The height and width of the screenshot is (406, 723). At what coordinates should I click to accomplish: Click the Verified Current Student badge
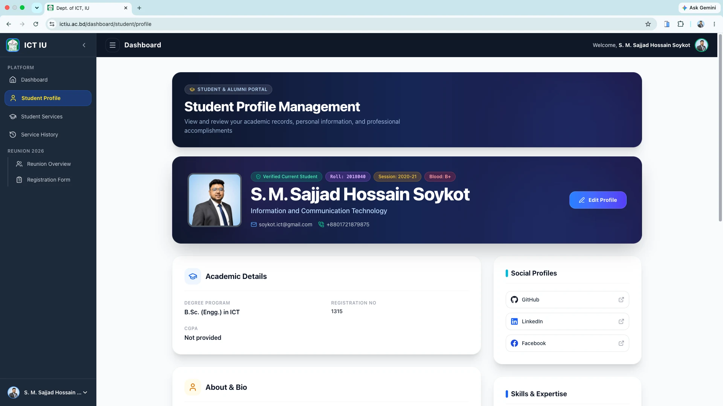[x=287, y=177]
